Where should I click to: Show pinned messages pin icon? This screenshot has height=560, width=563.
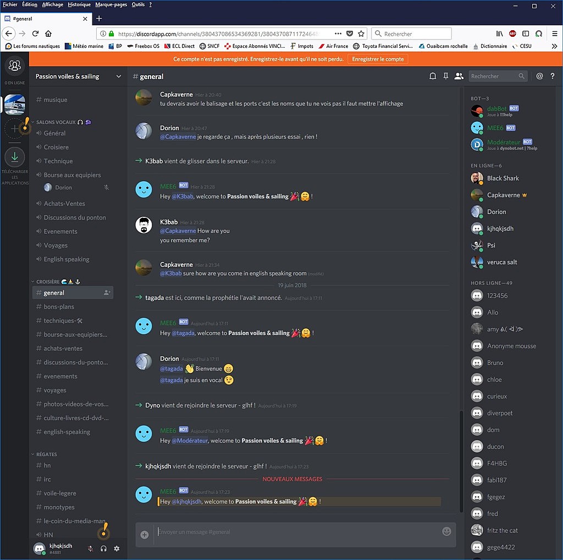click(445, 76)
